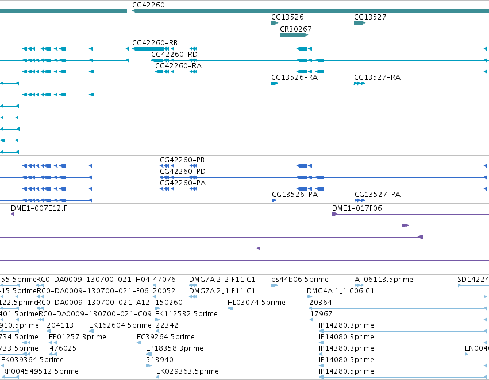Select the EK029363.5prime EST label
This screenshot has width=489, height=380.
[x=187, y=371]
